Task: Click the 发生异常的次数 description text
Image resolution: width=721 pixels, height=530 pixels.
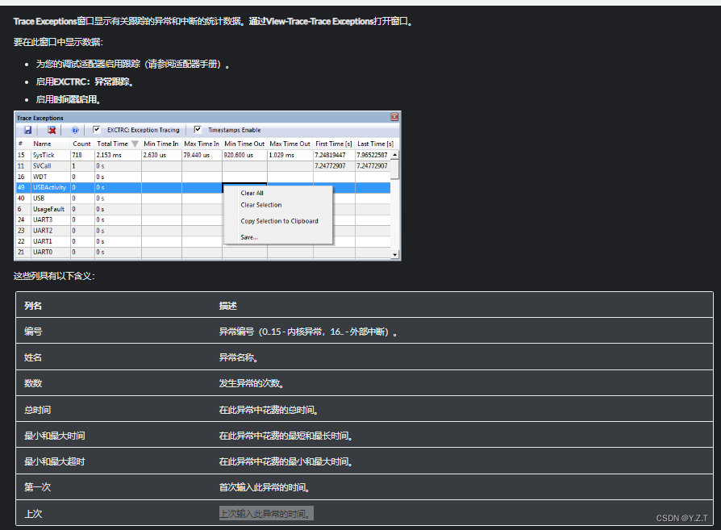Action: [x=251, y=383]
